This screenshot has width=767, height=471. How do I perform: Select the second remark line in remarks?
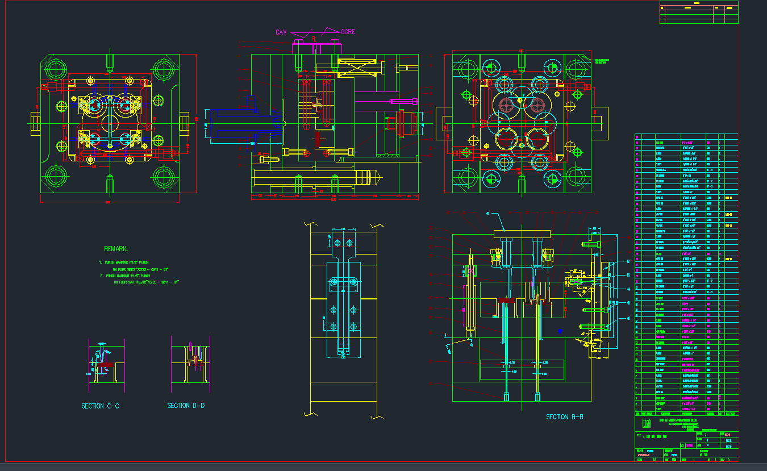pos(142,278)
